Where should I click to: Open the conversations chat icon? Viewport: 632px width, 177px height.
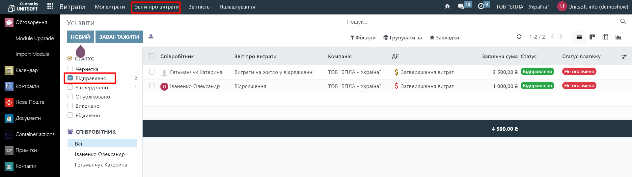[x=461, y=7]
